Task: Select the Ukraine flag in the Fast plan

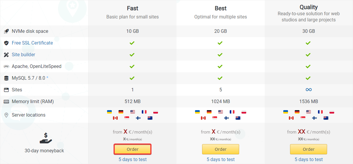Action: pyautogui.click(x=109, y=112)
